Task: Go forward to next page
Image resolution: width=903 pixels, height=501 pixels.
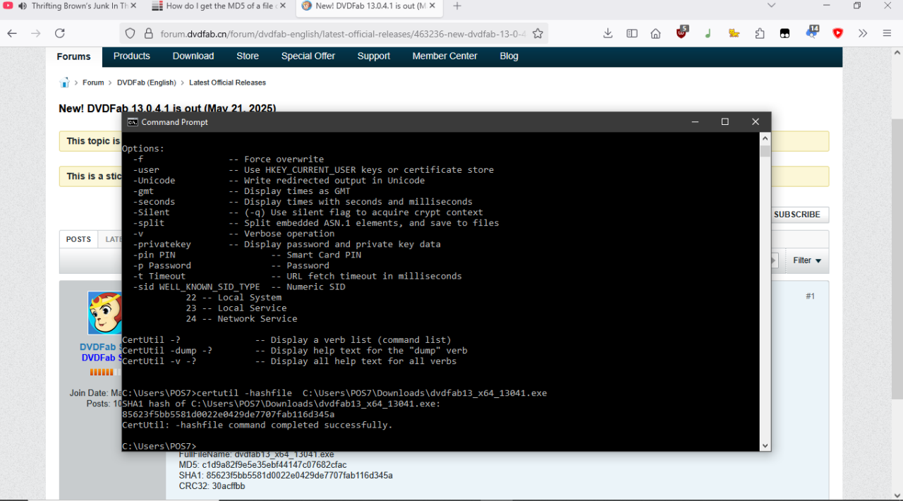Action: [36, 33]
